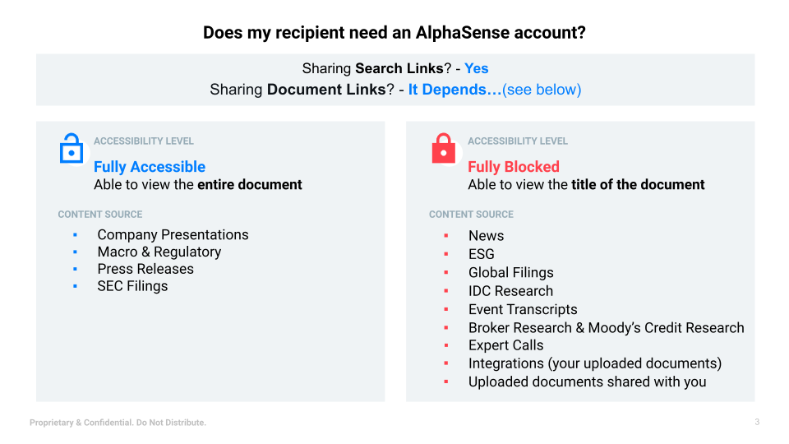Click 'Uploaded documents shared with you' item
The width and height of the screenshot is (789, 444).
[587, 382]
